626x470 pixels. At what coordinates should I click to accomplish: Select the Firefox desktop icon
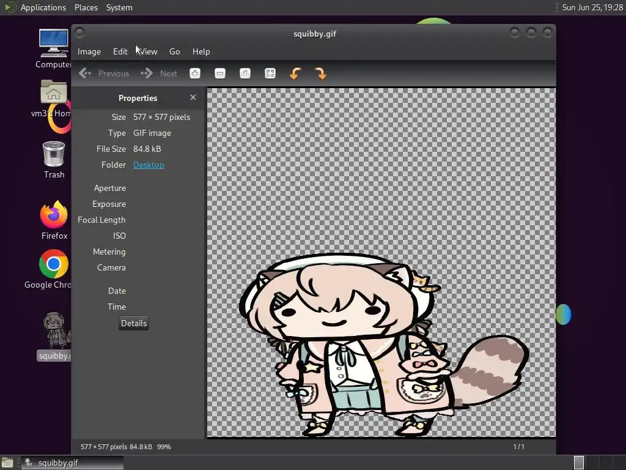[x=54, y=220]
